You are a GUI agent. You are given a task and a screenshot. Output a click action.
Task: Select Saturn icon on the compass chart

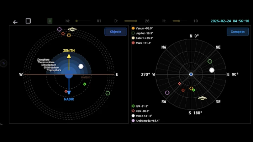[x=202, y=98]
